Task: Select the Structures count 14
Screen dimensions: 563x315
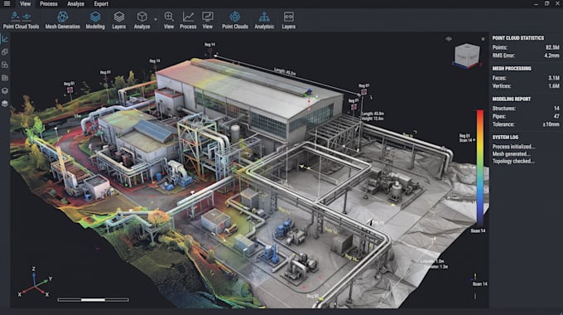Action: (556, 109)
